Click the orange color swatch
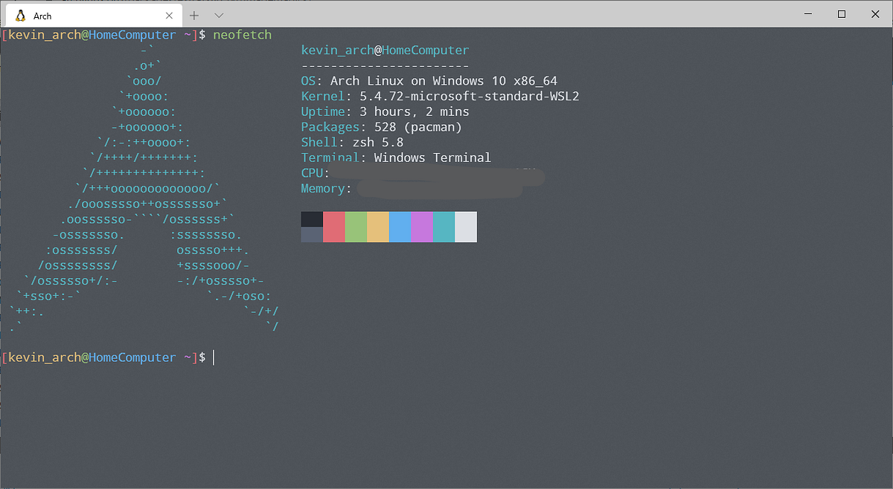Screen dimensions: 893x489 (x=377, y=227)
